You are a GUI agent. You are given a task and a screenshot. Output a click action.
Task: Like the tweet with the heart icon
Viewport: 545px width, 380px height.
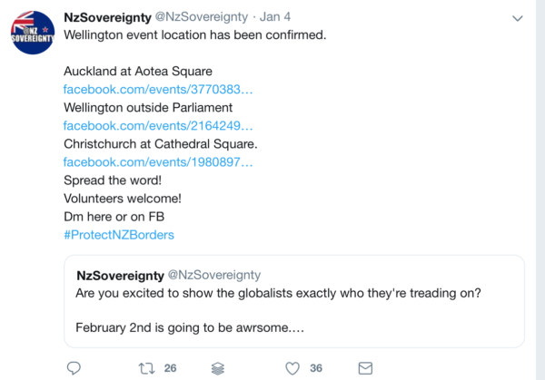(292, 368)
